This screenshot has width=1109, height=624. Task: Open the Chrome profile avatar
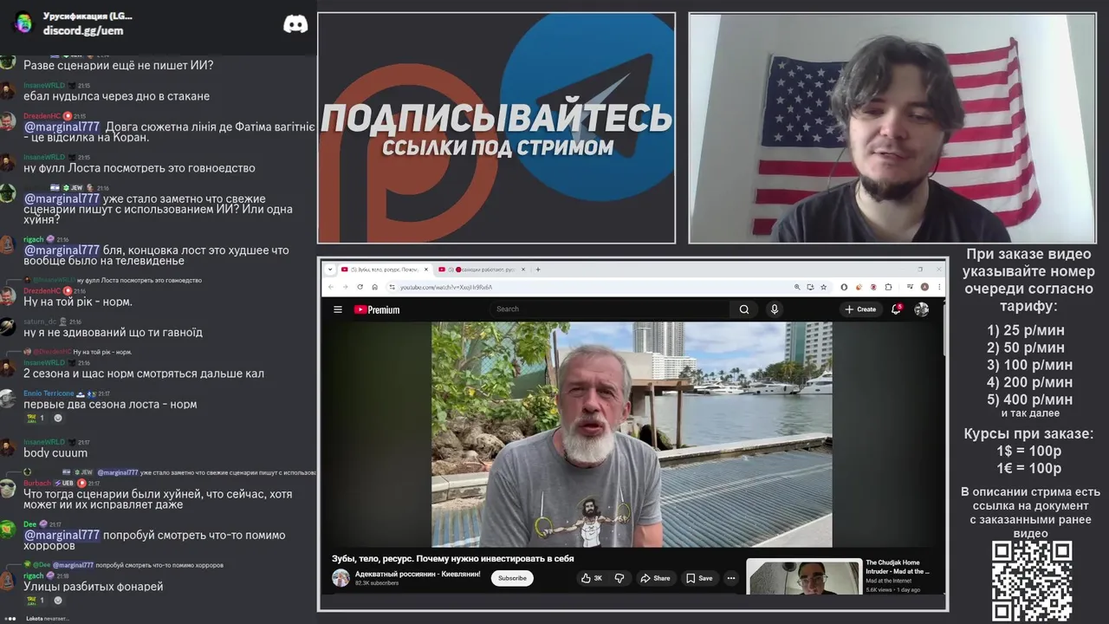[924, 287]
